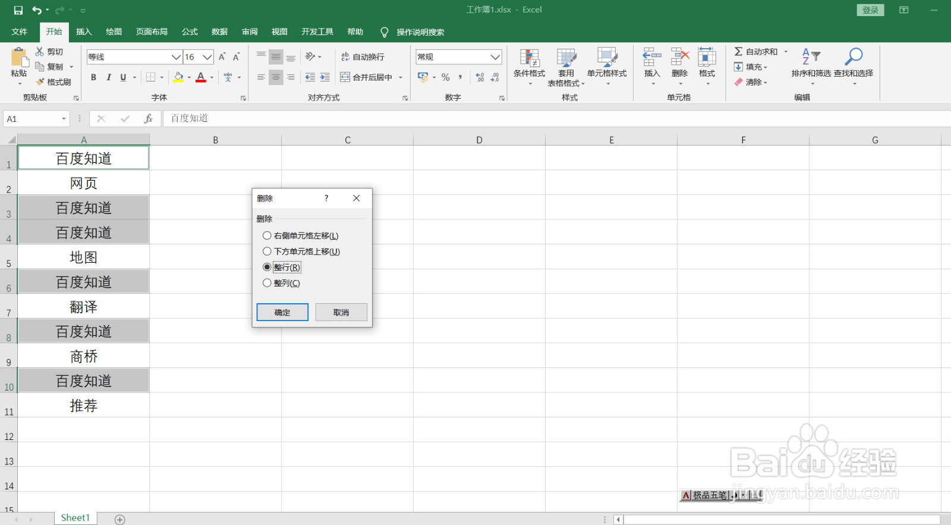Viewport: 951px width, 525px height.
Task: Toggle Italic formatting
Action: (x=108, y=77)
